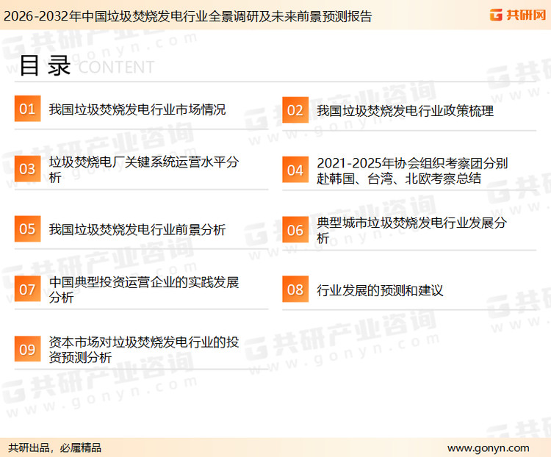Open the www.gonyn.com footer link
The height and width of the screenshot is (457, 551).
click(488, 448)
